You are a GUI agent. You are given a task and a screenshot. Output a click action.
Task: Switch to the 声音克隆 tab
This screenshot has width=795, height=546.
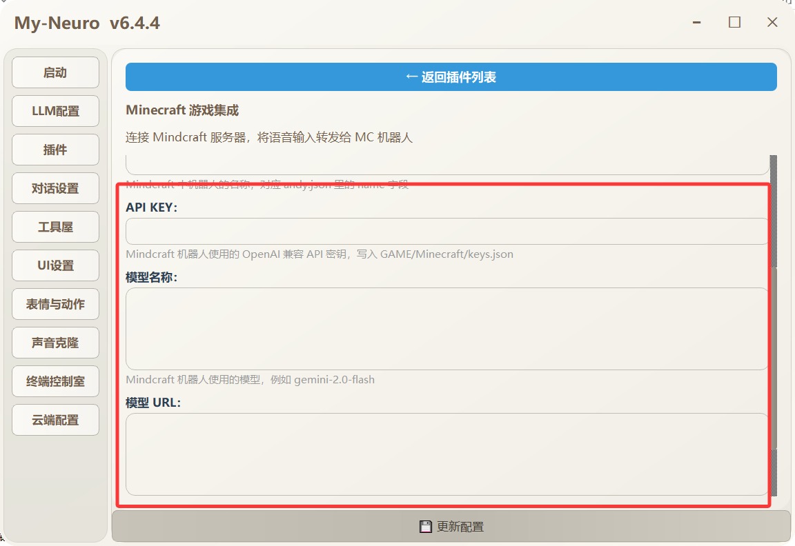pos(55,343)
